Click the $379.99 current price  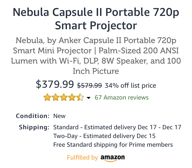click(x=55, y=84)
